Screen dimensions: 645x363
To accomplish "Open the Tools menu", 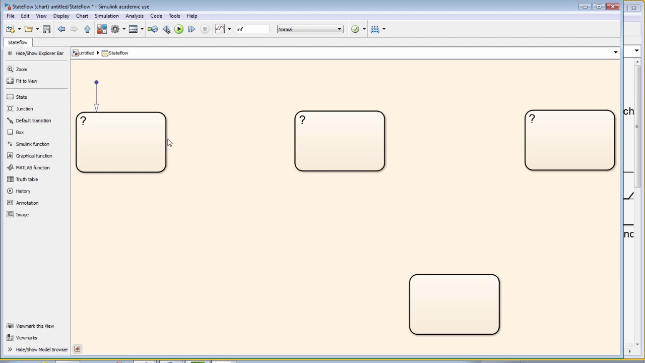I will click(174, 16).
